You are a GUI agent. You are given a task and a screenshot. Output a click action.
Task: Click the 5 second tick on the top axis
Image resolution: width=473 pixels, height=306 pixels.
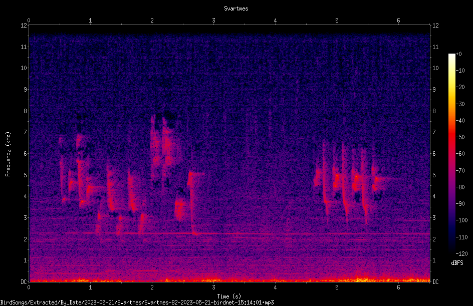[337, 21]
